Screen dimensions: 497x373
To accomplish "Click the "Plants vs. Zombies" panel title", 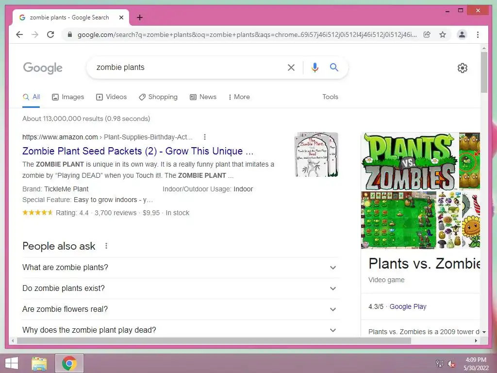I will [424, 264].
